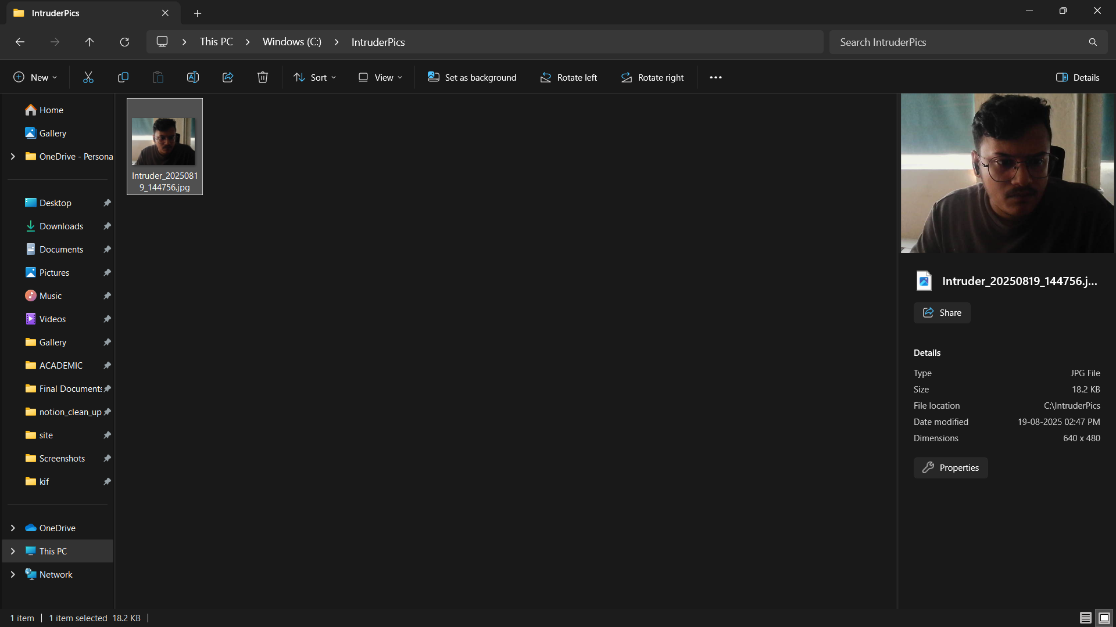Image resolution: width=1116 pixels, height=627 pixels.
Task: Switch to large thumbnails view layout
Action: pyautogui.click(x=1104, y=618)
